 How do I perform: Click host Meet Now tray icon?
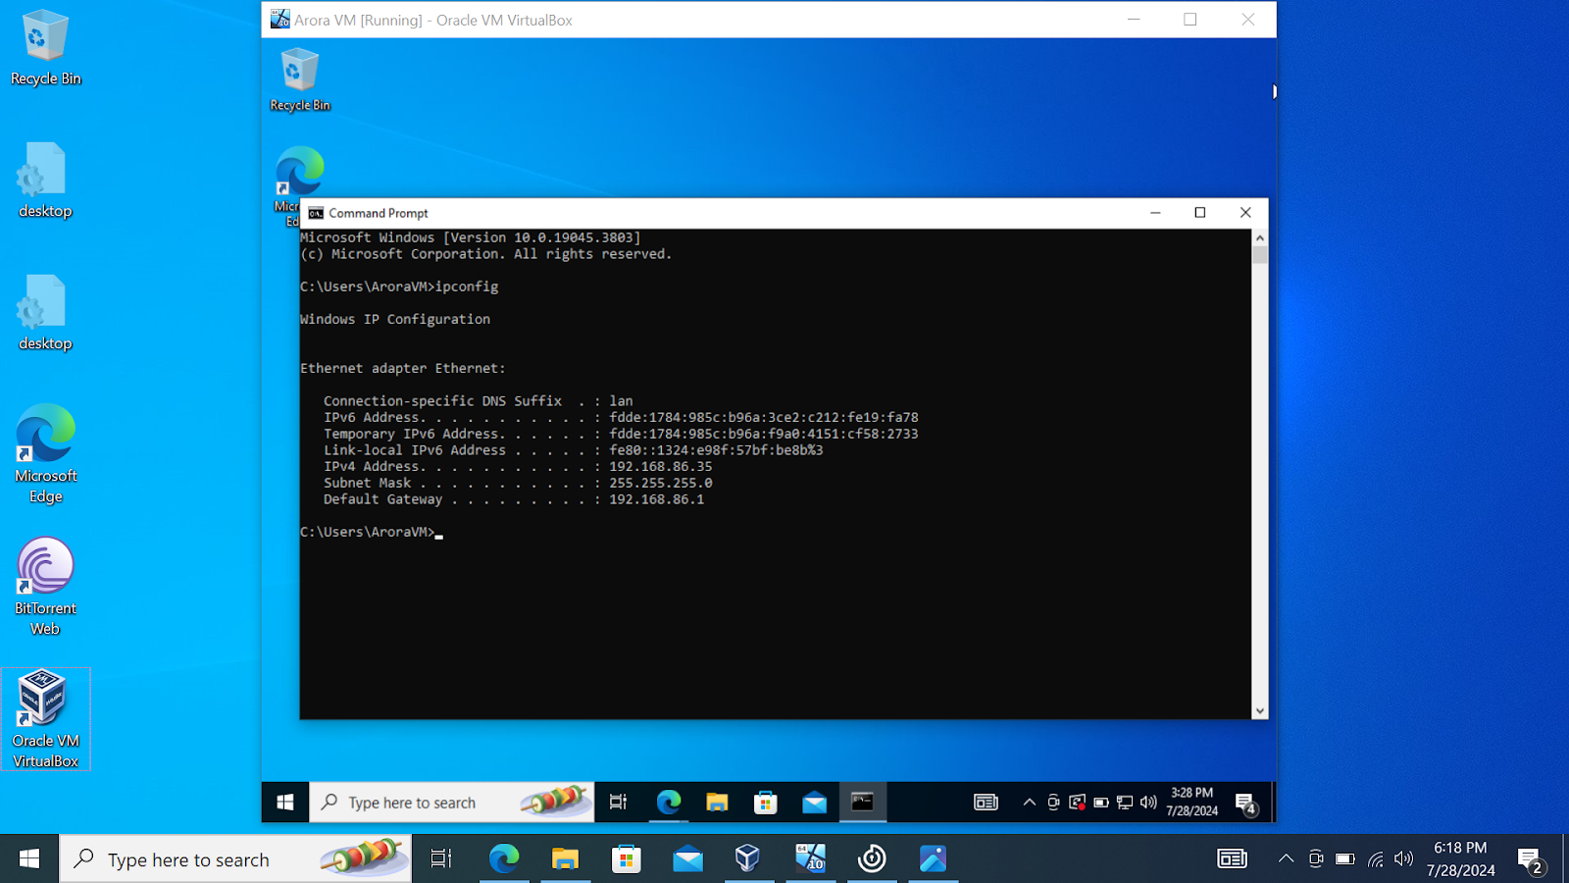click(x=1316, y=859)
